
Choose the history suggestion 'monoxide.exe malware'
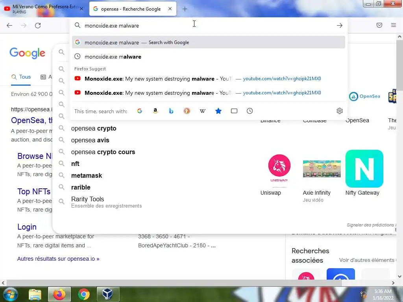pyautogui.click(x=209, y=57)
